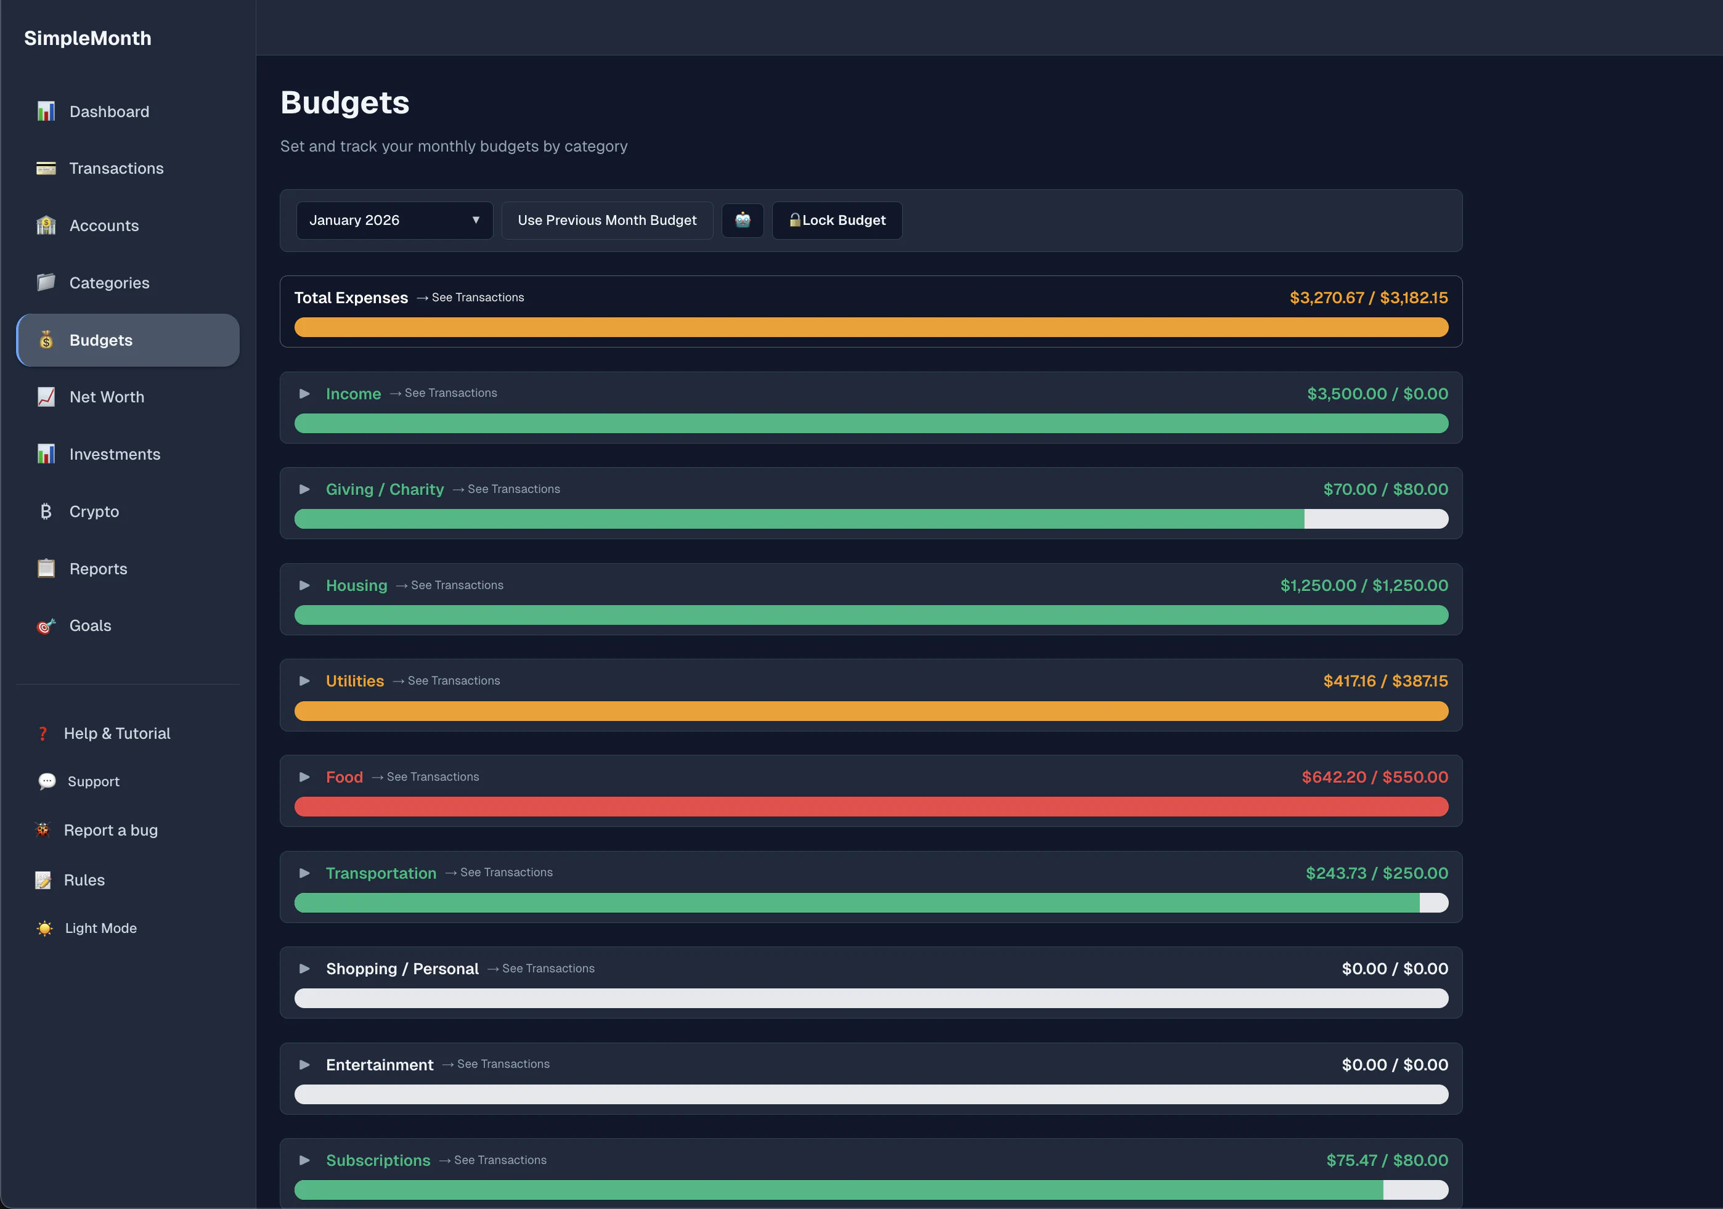Screen dimensions: 1723x1209
Task: Open the Accounts section
Action: (104, 225)
